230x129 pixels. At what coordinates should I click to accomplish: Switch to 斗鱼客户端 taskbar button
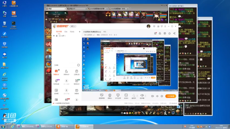click(x=64, y=126)
